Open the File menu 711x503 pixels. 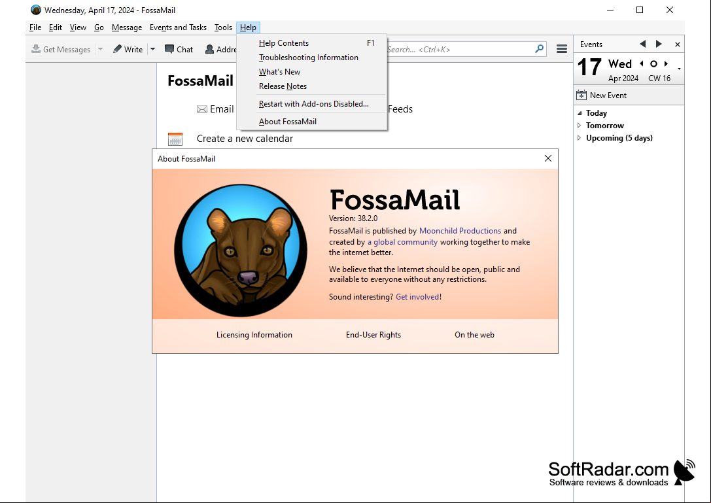coord(35,27)
